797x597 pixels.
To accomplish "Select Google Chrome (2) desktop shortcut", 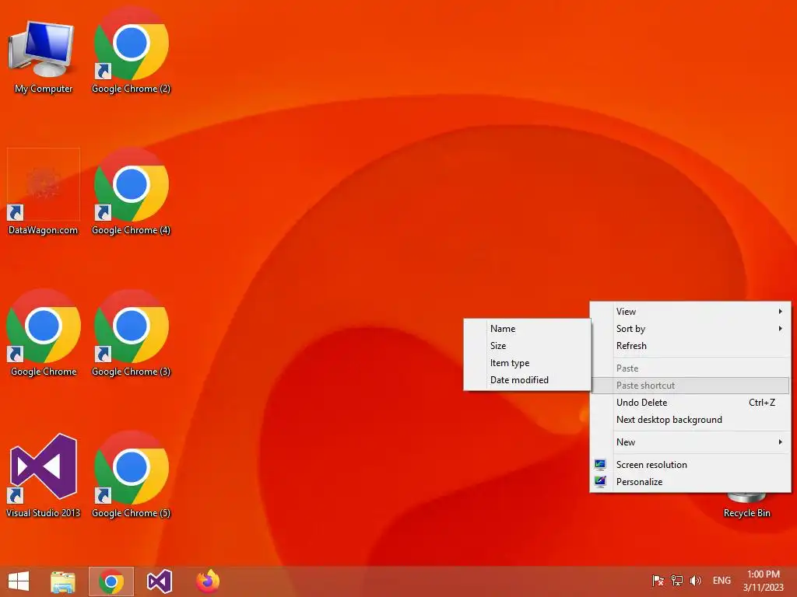I will (x=131, y=51).
